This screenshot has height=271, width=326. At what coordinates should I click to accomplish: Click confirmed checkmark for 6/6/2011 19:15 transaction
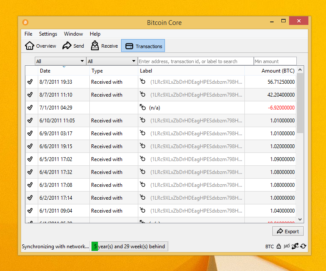[x=30, y=146]
